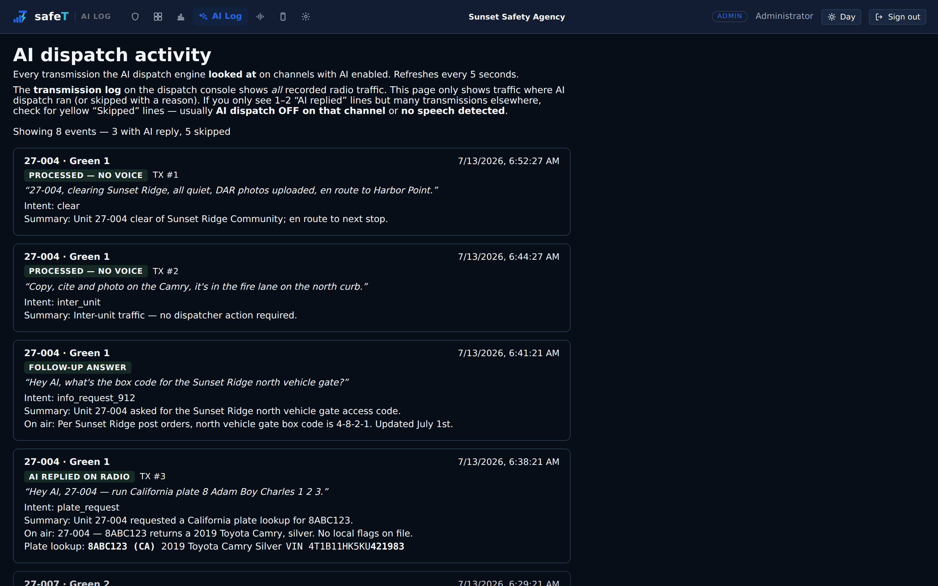Click the AI LOG header label
This screenshot has height=586, width=938.
coord(96,17)
